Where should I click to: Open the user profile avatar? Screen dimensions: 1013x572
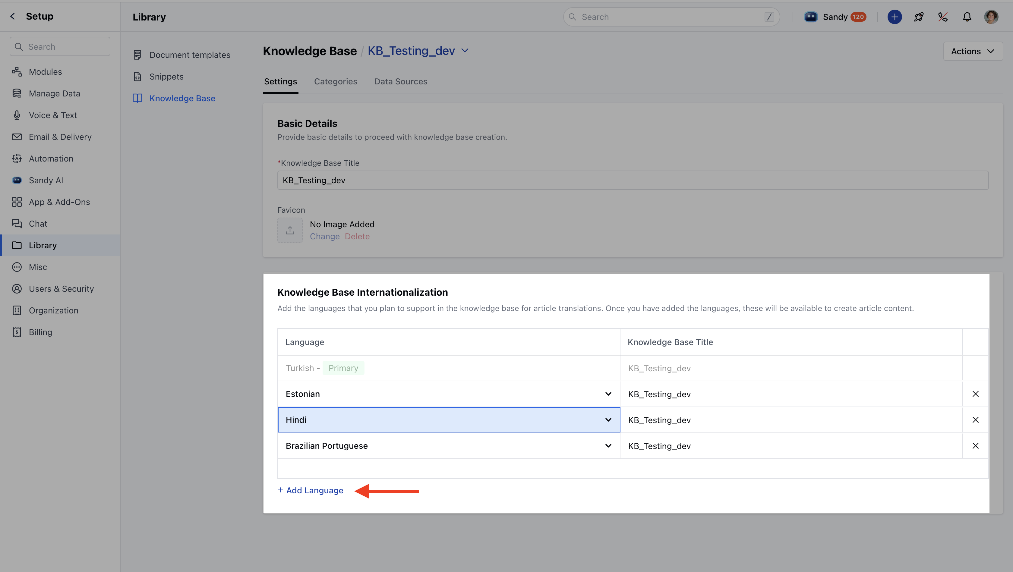coord(991,17)
